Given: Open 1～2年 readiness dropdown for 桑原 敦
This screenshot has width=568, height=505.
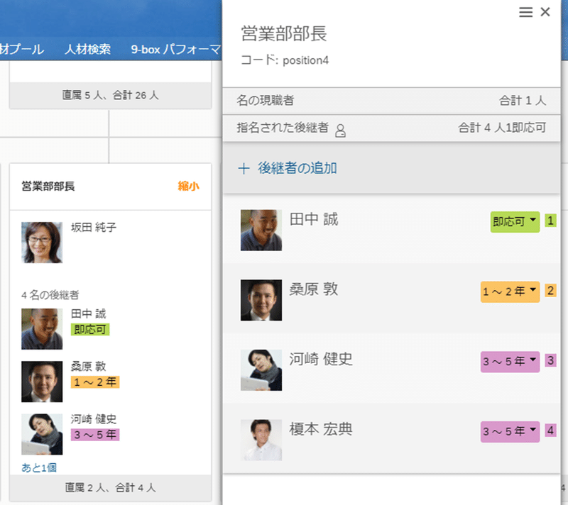Looking at the screenshot, I should pos(510,292).
